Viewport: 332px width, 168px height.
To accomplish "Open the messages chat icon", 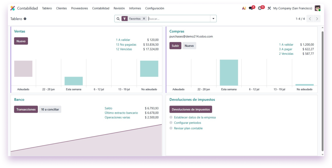I will pos(251,8).
